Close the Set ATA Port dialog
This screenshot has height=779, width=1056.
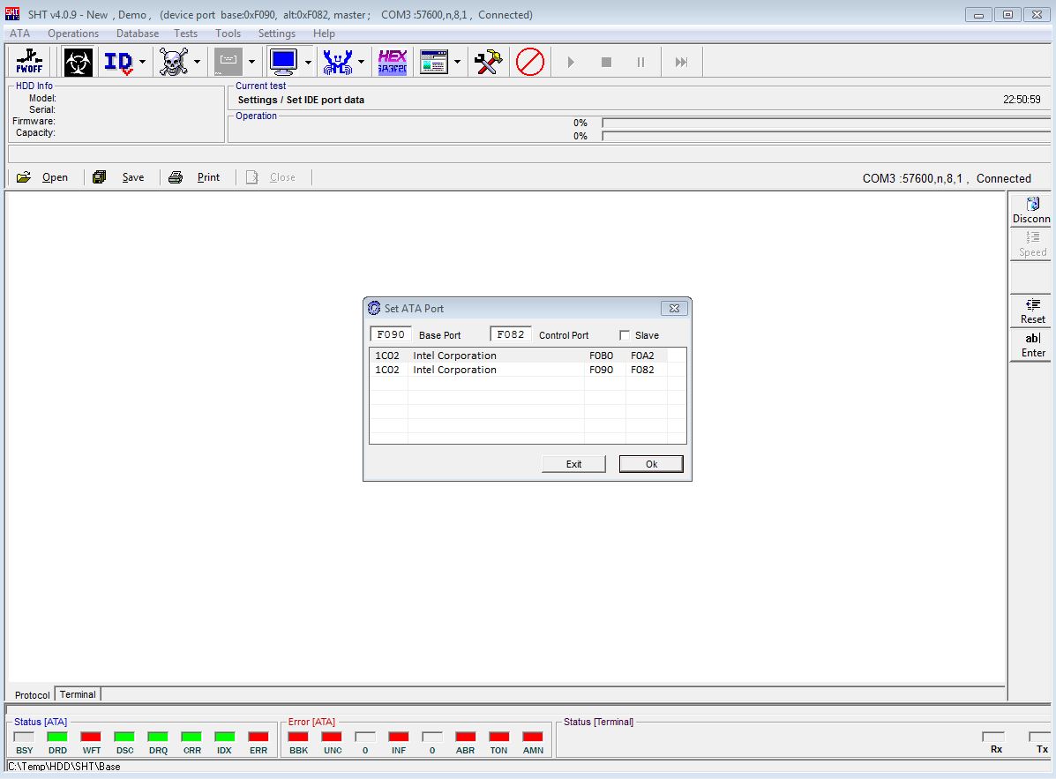(674, 309)
